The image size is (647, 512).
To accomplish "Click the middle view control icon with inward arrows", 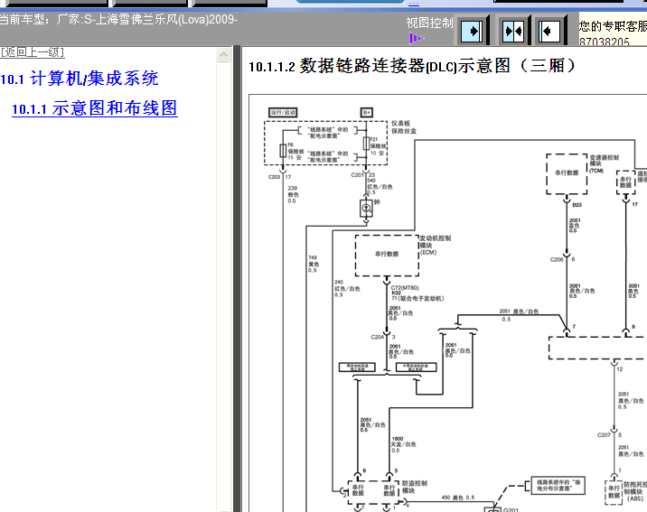I will coord(513,31).
